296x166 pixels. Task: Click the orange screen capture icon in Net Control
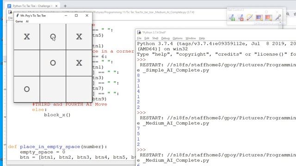[x=268, y=18]
